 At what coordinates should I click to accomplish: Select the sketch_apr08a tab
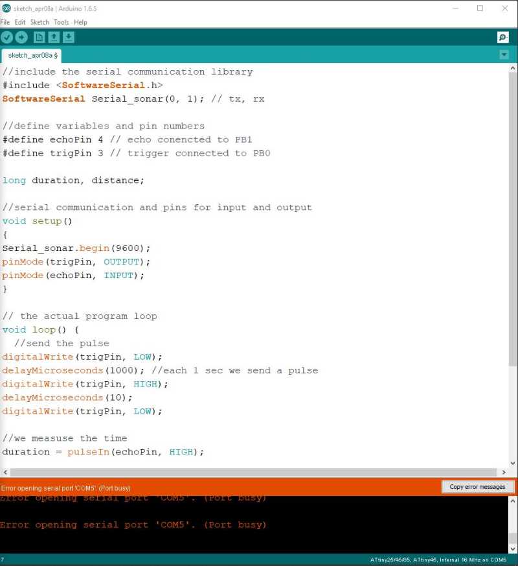31,56
